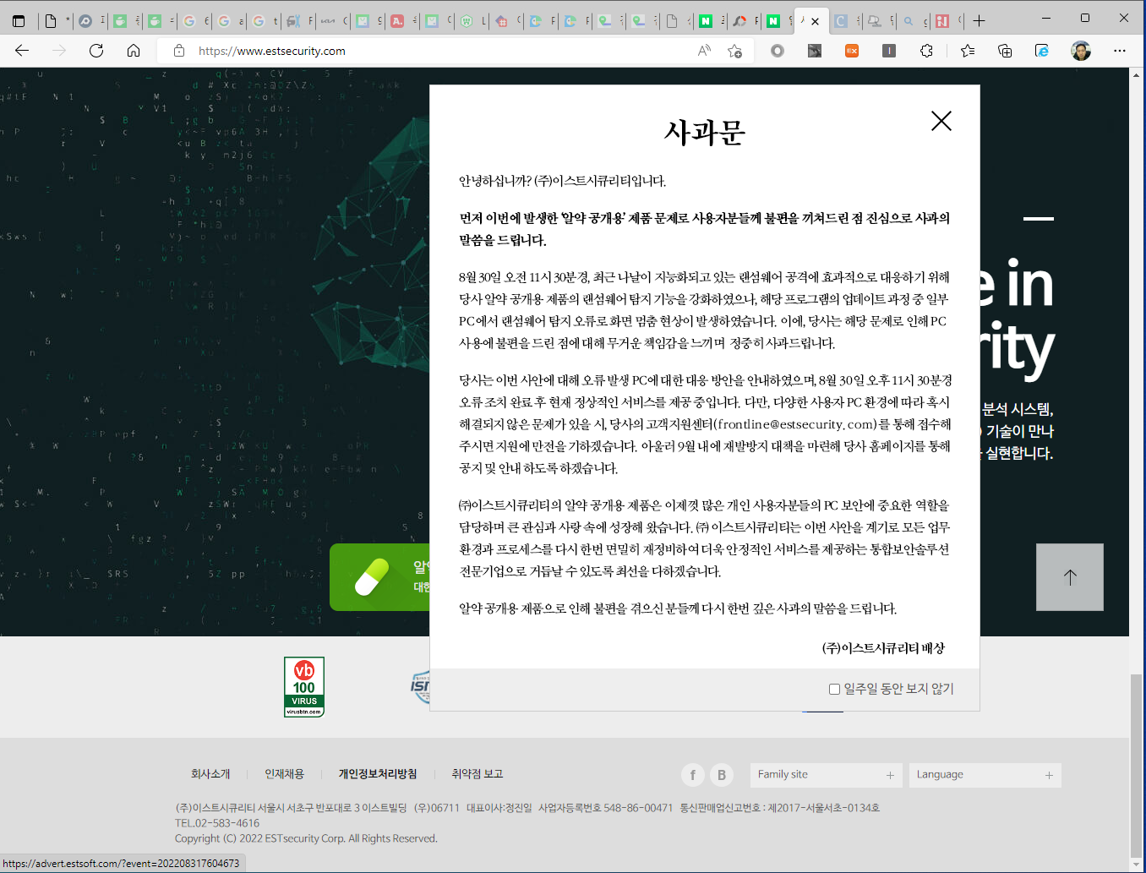Screen dimensions: 1146x873
Task: Open the 인재채용 footer link
Action: click(284, 774)
